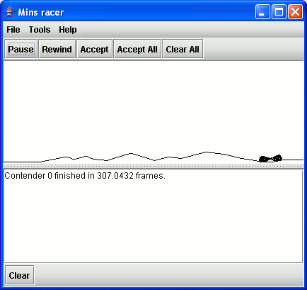The height and width of the screenshot is (290, 307).
Task: Click the dotted split-pane divider
Action: (153, 166)
